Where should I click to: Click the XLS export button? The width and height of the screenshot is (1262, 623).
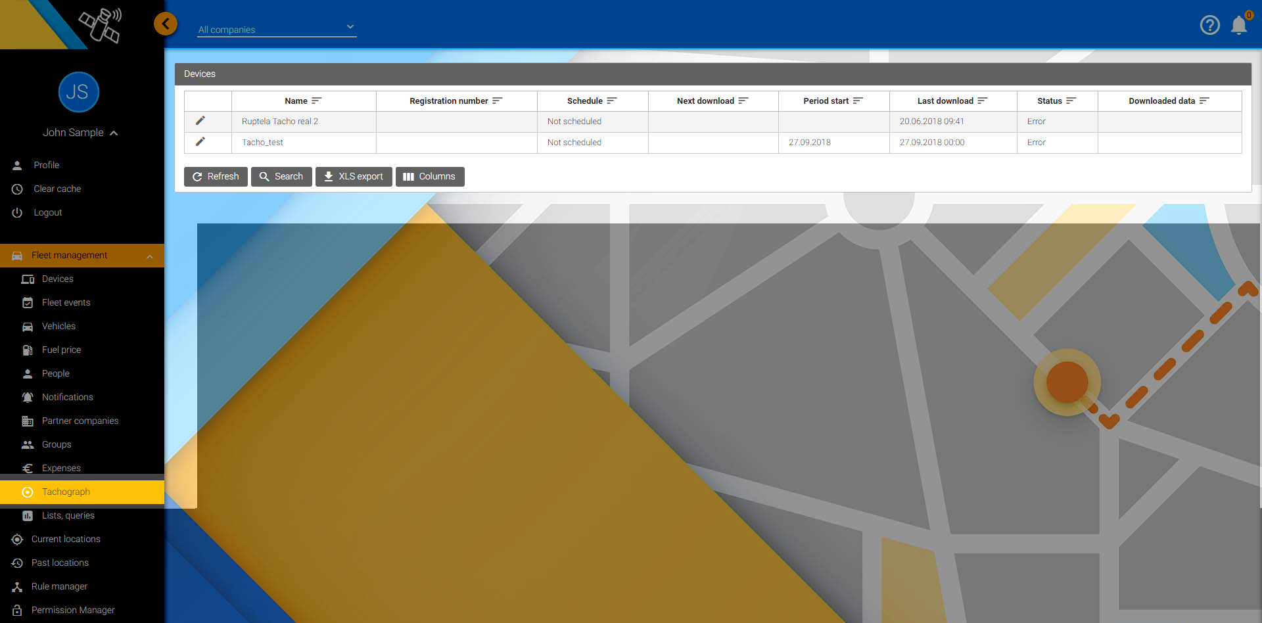coord(354,177)
